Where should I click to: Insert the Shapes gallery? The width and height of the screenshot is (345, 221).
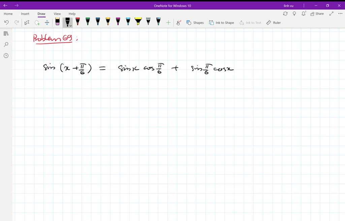(x=195, y=22)
